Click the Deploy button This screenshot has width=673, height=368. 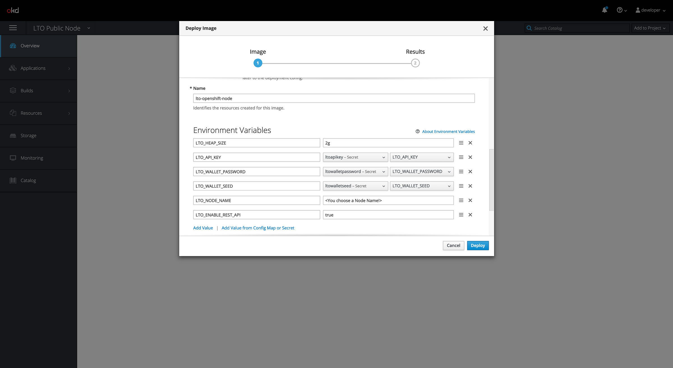(x=478, y=245)
